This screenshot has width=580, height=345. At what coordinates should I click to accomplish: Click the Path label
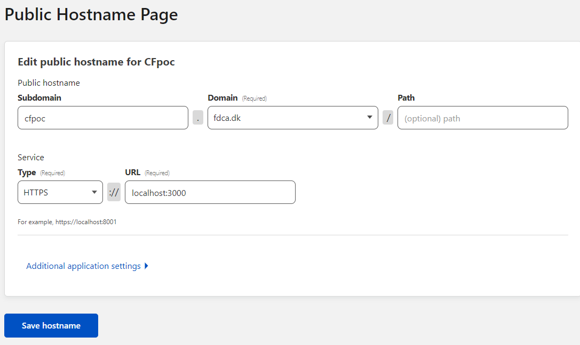tap(406, 98)
